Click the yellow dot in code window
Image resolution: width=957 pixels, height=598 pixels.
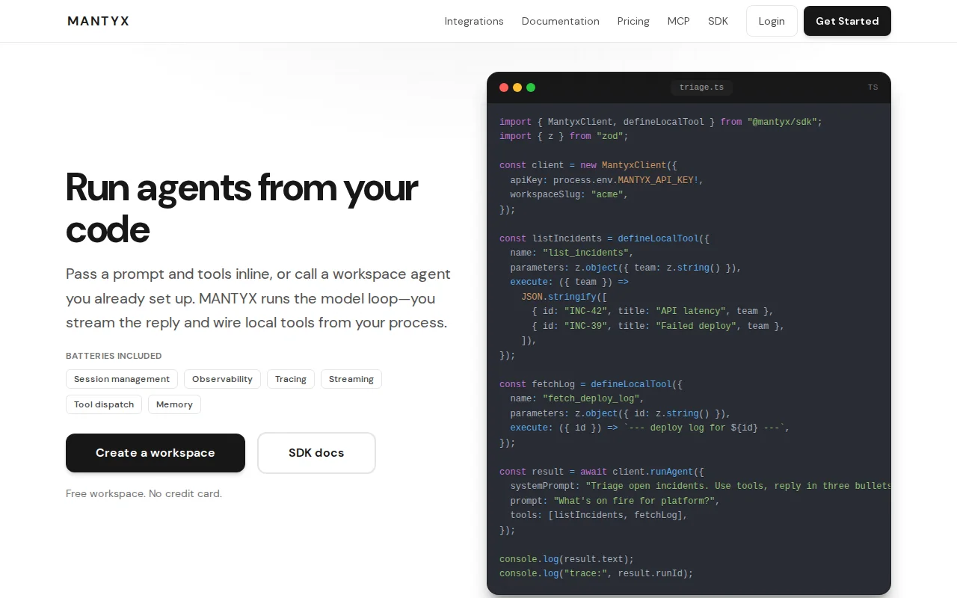(517, 87)
